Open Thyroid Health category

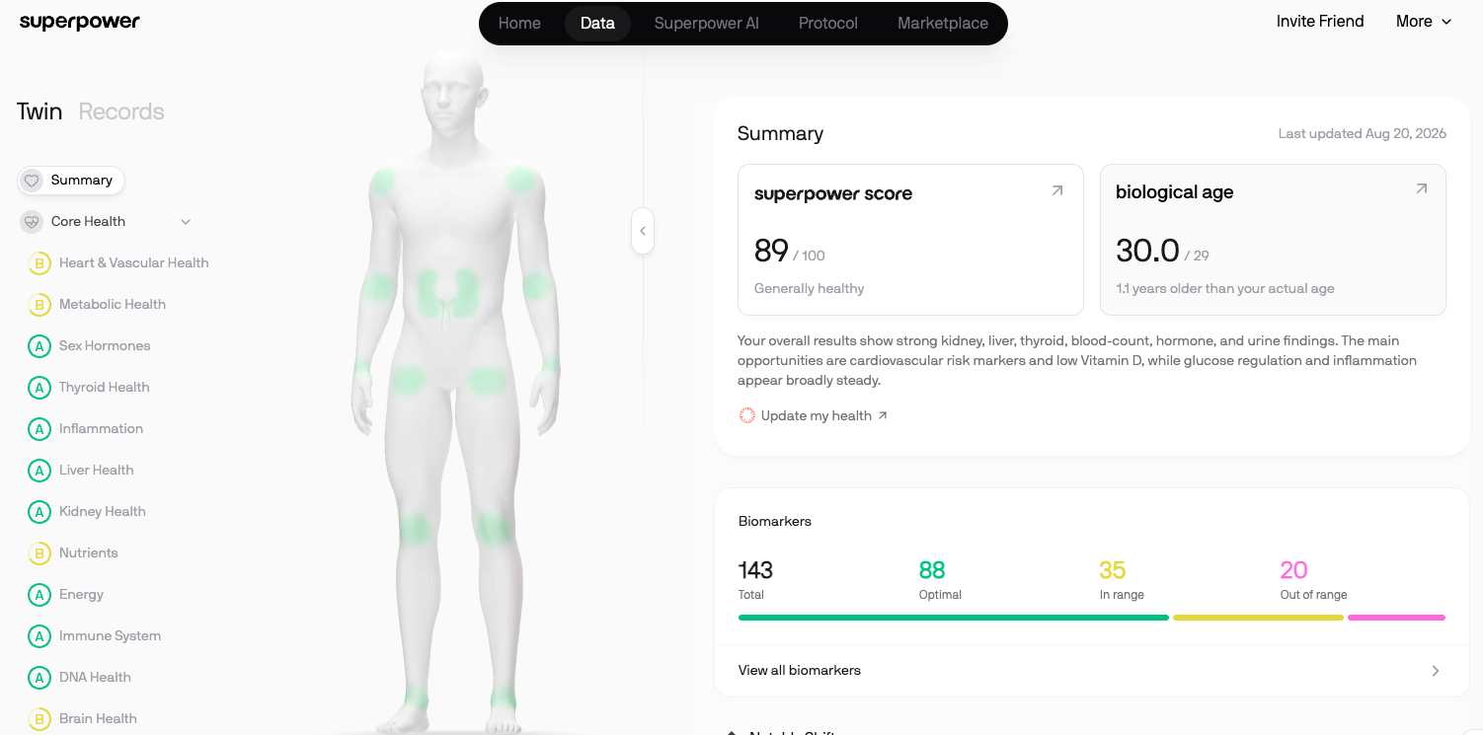[105, 388]
